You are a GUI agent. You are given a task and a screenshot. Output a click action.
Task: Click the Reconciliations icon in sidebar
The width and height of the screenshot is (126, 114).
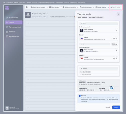pos(7,36)
